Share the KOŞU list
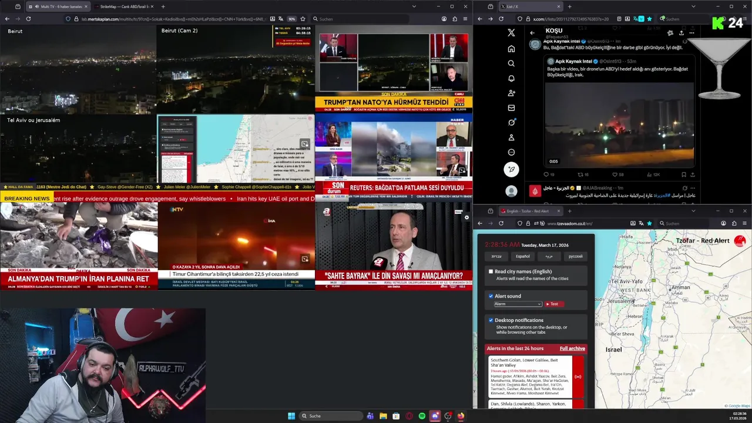Image resolution: width=752 pixels, height=423 pixels. click(x=681, y=33)
